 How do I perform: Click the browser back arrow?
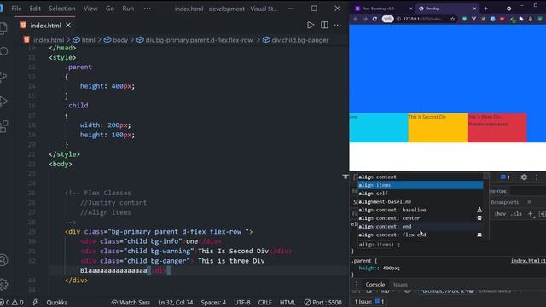(x=356, y=19)
